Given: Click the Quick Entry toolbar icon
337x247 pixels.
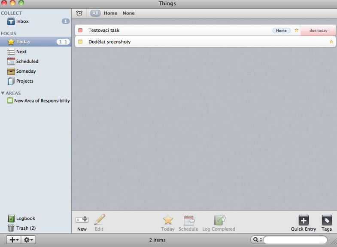Looking at the screenshot, I should (x=304, y=220).
